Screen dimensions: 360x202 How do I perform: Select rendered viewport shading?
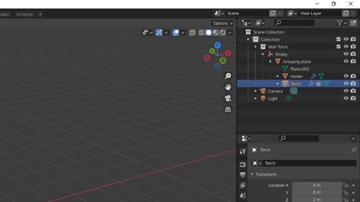223,33
